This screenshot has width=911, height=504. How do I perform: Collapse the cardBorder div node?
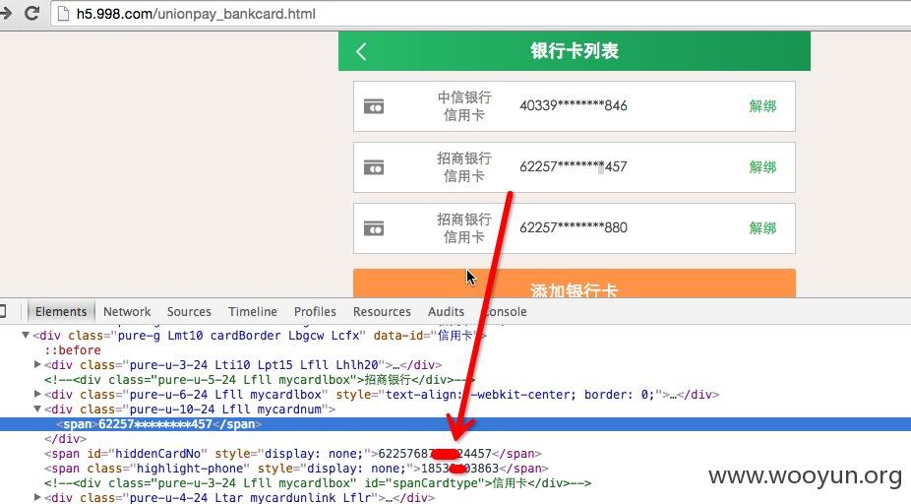(x=25, y=335)
